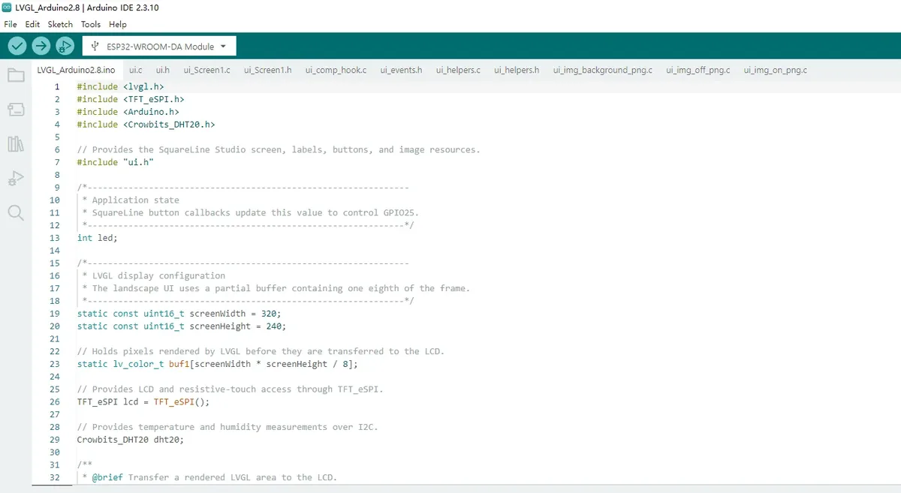Click the 'SquareLine button callbacks update' comment line
The image size is (901, 493).
click(251, 213)
